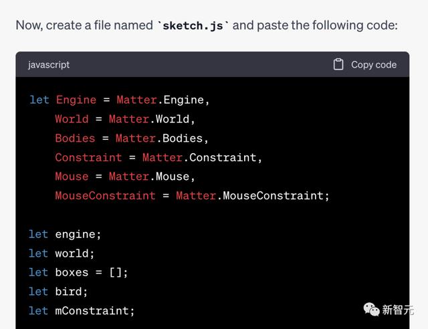Click the MouseConstraint variable name

[105, 196]
